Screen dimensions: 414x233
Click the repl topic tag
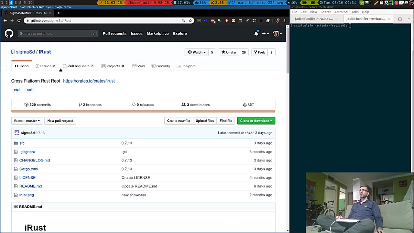click(x=17, y=90)
